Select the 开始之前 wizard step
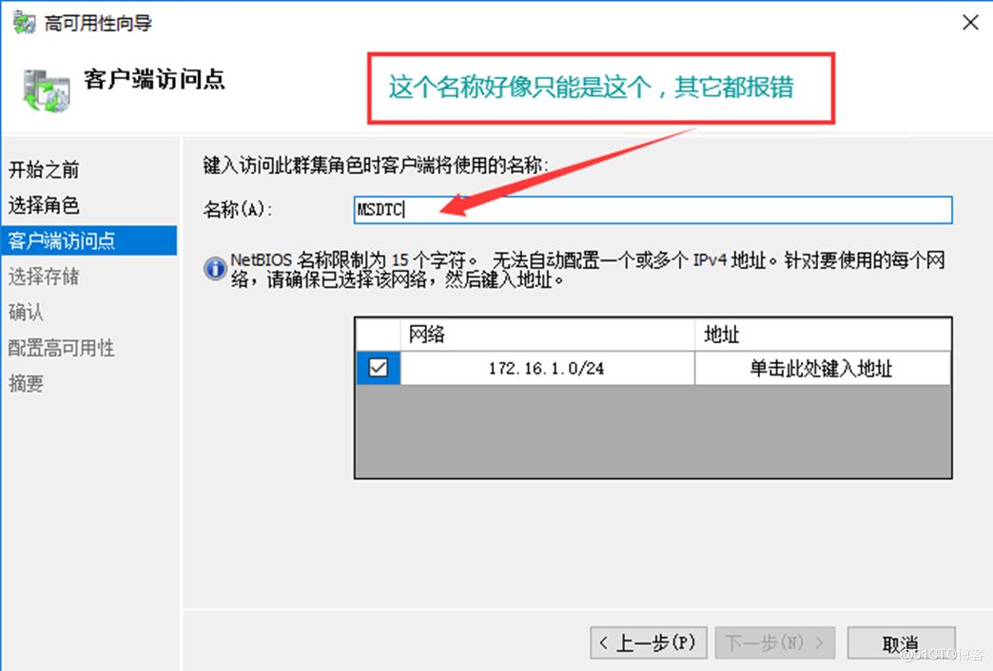The image size is (993, 671). pos(46,169)
